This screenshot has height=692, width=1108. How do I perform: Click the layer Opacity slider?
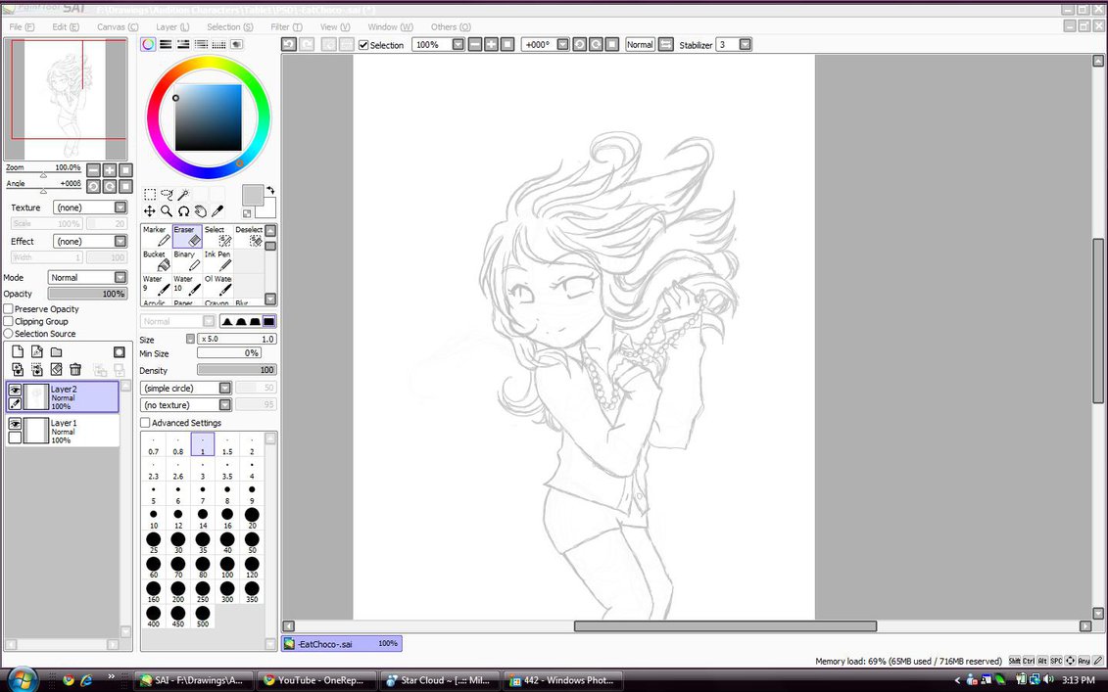[x=87, y=294]
